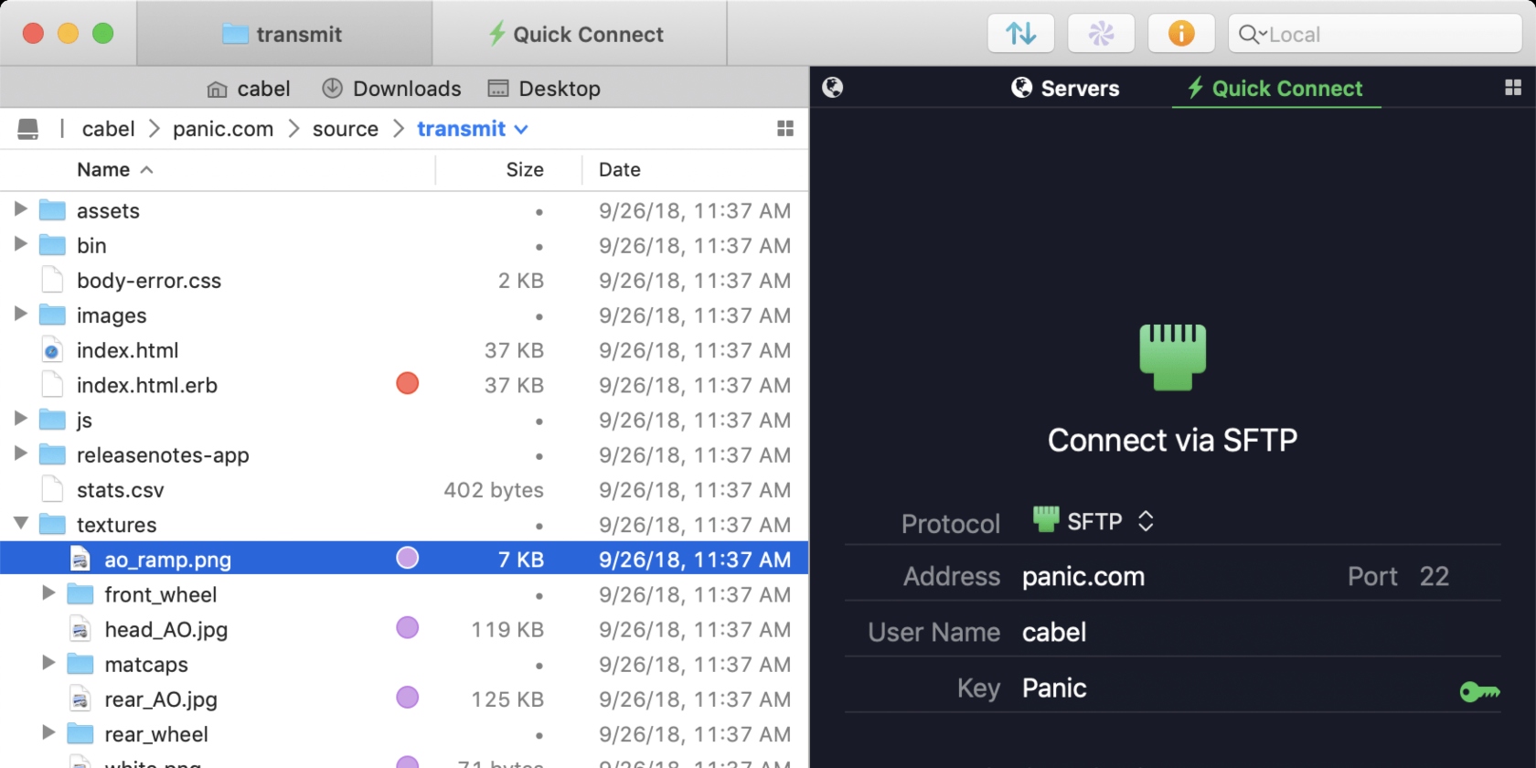
Task: Select the rear_AO.jpg file name
Action: (161, 699)
